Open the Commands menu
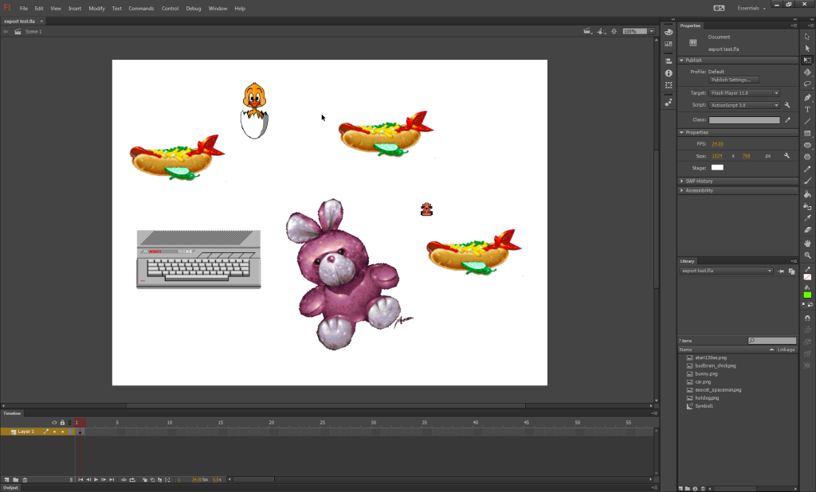The image size is (816, 492). point(141,8)
